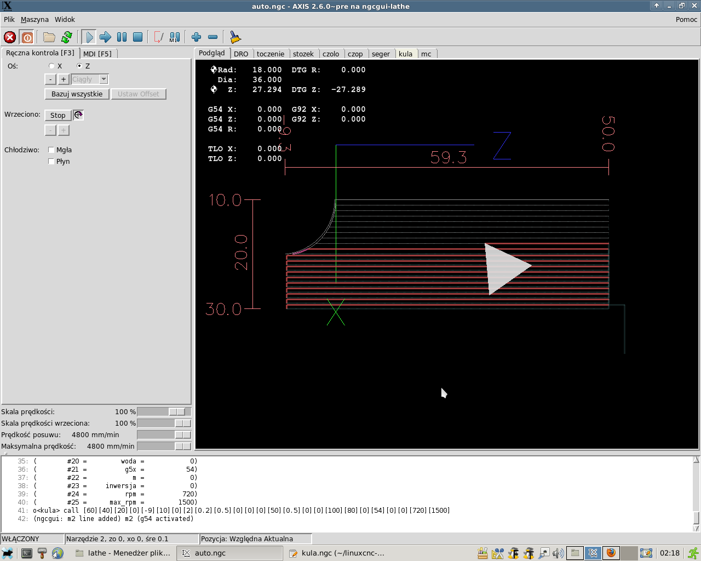The width and height of the screenshot is (701, 561).
Task: Click G-code line 41 kula call
Action: [241, 510]
